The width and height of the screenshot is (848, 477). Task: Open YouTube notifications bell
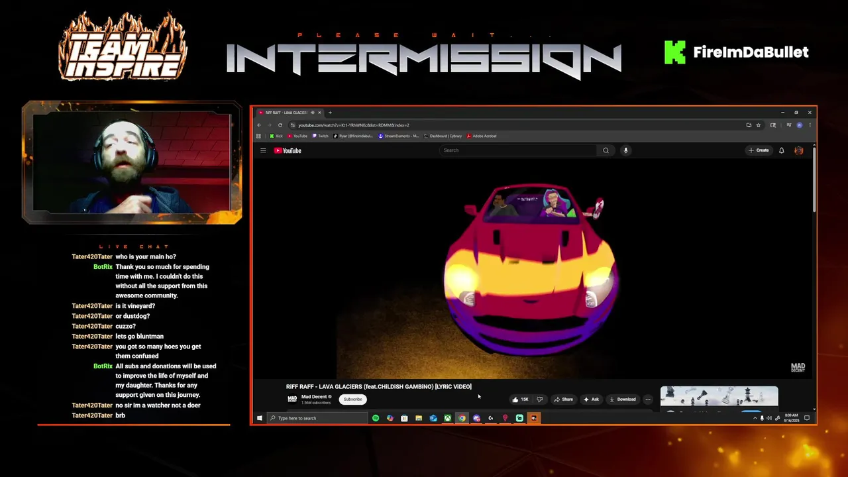click(x=781, y=150)
